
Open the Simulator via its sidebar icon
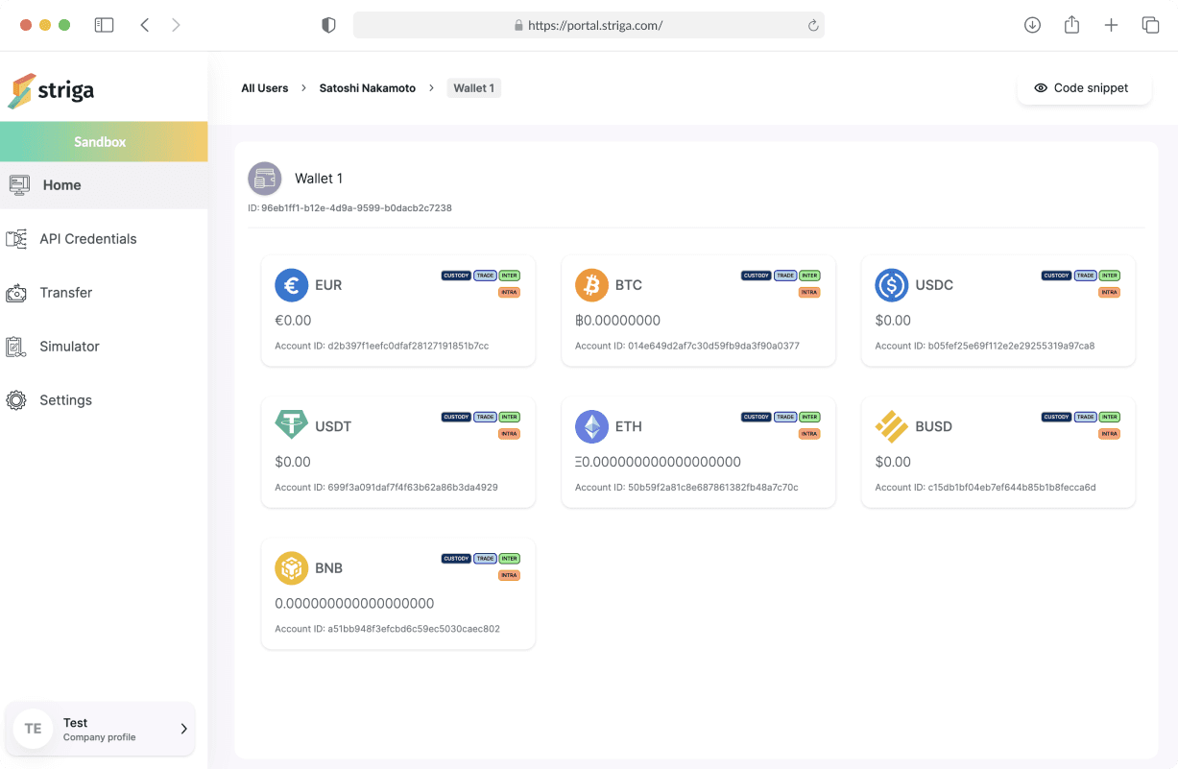click(17, 346)
